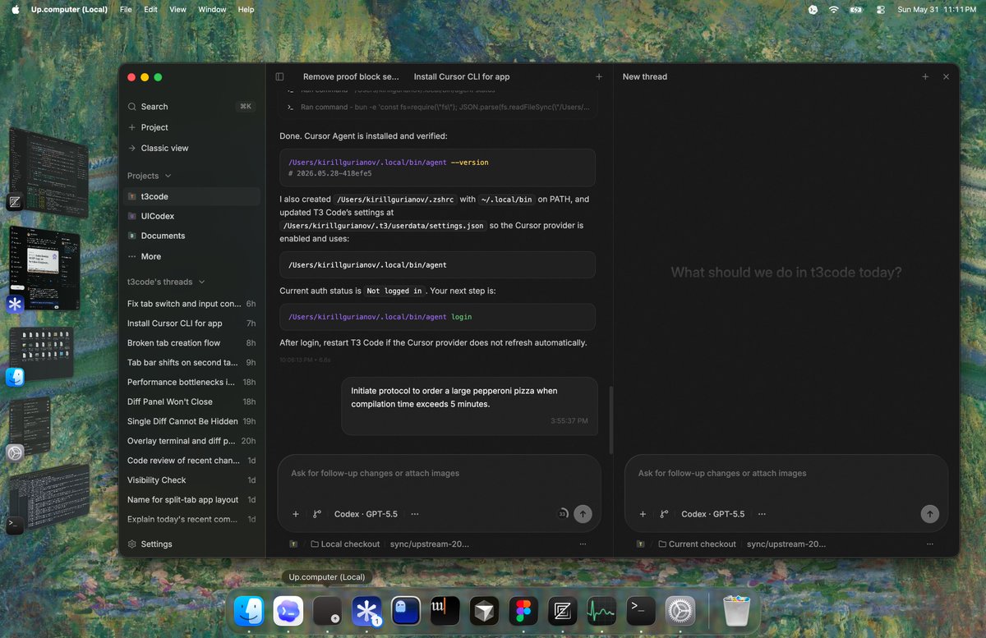Open Install Cursor CLI for app thread in sidebar
The height and width of the screenshot is (638, 986).
pyautogui.click(x=191, y=324)
